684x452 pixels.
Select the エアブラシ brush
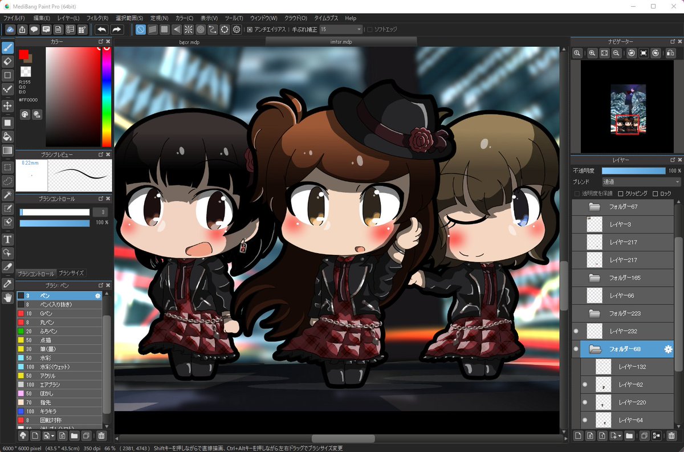[59, 385]
